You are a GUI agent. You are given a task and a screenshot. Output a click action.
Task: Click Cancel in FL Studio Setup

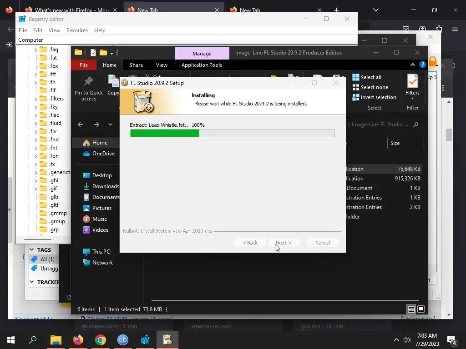(323, 243)
